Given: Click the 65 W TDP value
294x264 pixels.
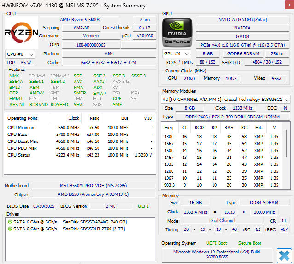Looking at the screenshot, I should pos(26,63).
